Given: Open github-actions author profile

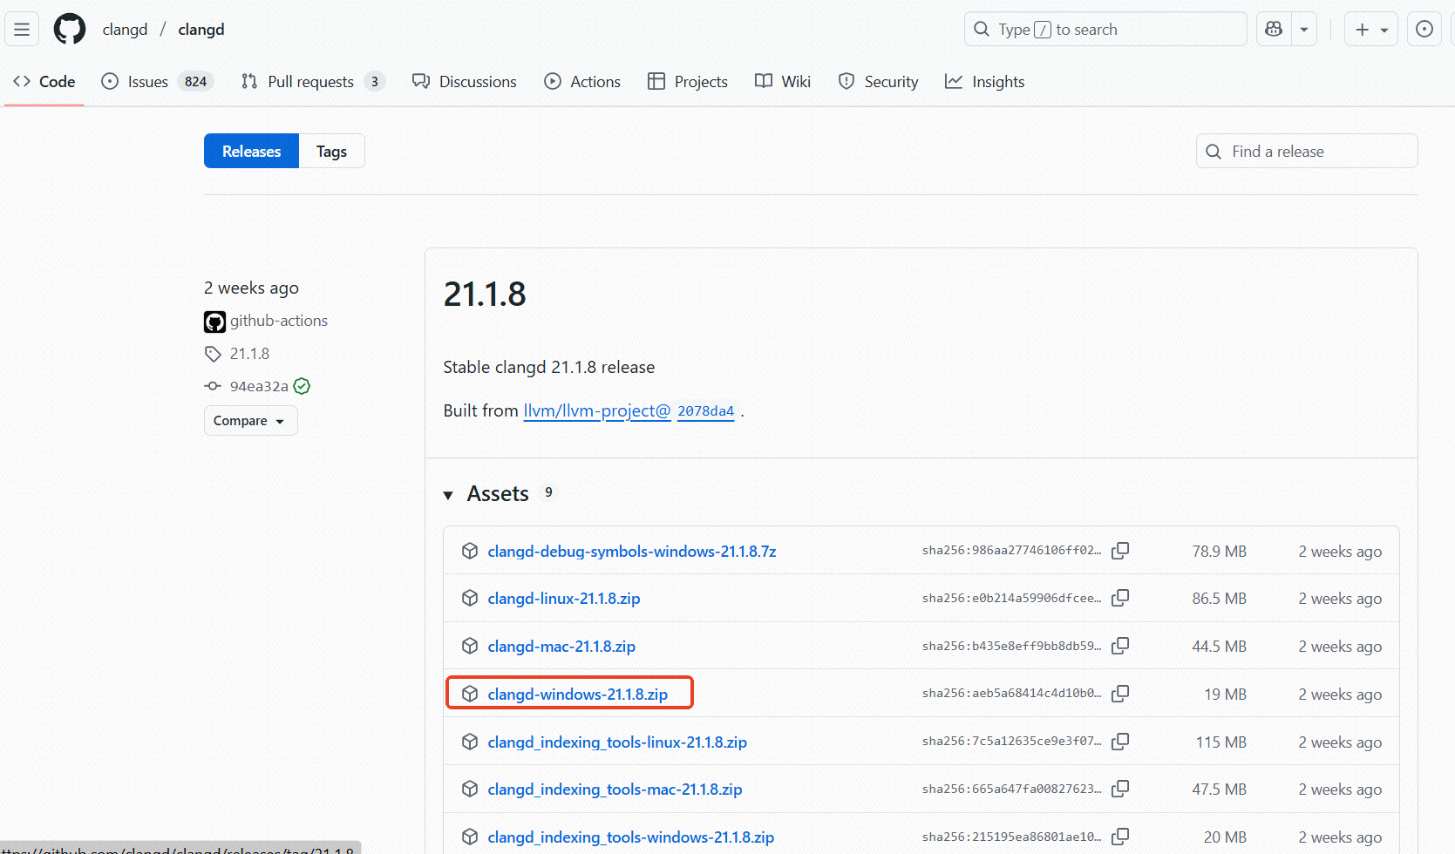Looking at the screenshot, I should click(x=279, y=321).
